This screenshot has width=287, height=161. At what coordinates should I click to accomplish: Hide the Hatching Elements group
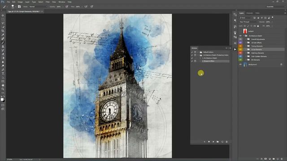240,53
